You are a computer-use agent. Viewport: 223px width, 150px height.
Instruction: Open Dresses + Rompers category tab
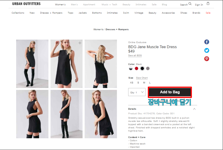click(51, 13)
